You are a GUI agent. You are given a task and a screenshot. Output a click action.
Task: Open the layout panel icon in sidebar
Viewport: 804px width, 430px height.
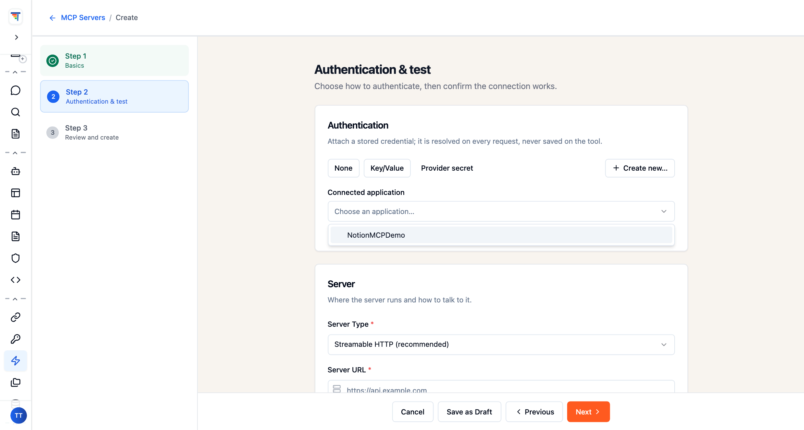[x=16, y=193]
